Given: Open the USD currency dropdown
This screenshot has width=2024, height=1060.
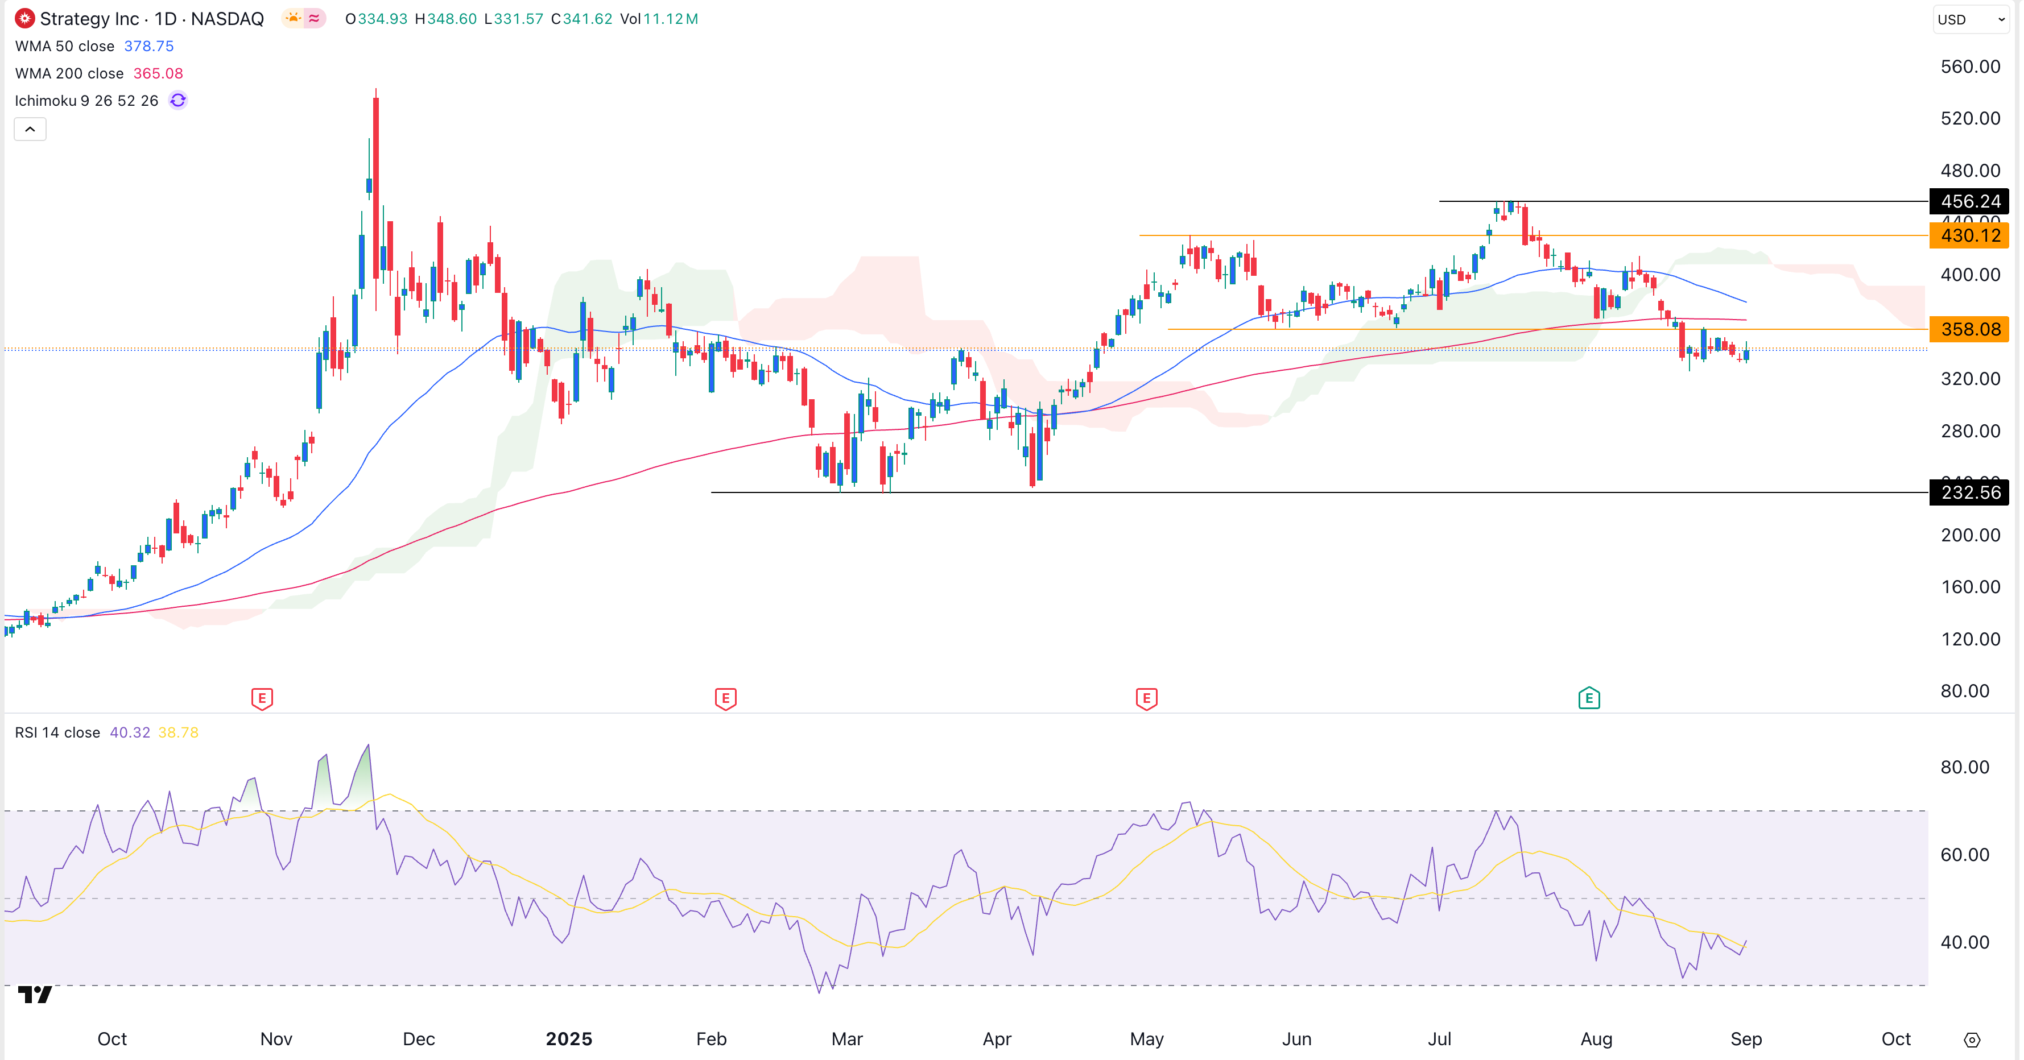Looking at the screenshot, I should (x=1971, y=19).
